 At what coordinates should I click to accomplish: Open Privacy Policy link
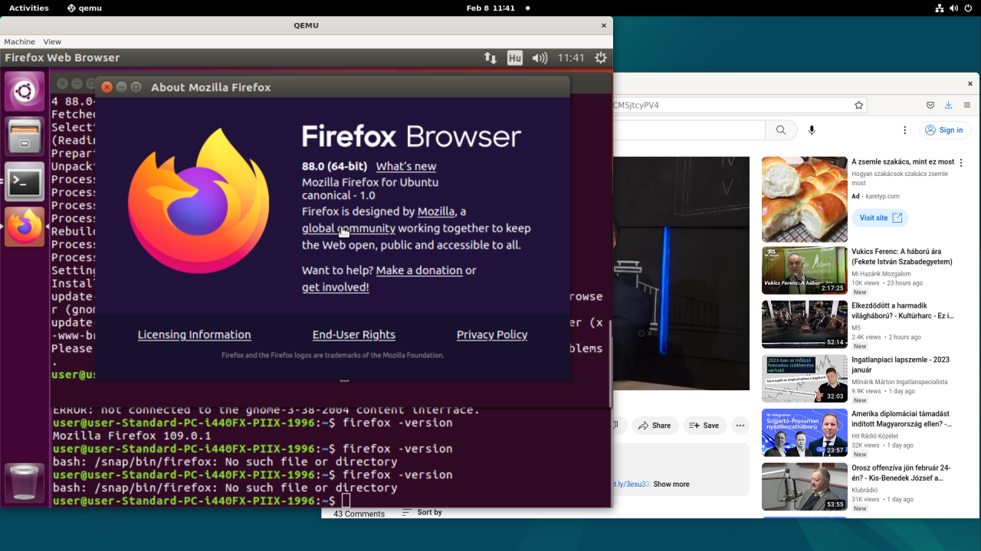pyautogui.click(x=492, y=334)
